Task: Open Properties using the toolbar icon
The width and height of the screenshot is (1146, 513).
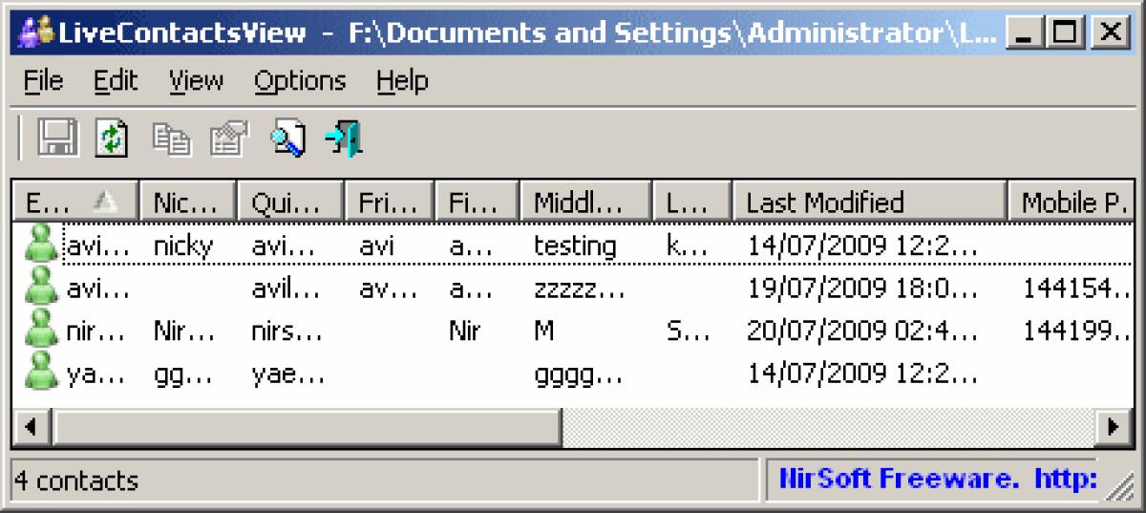Action: pos(228,139)
